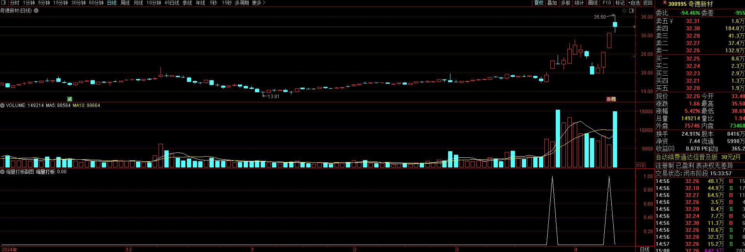The width and height of the screenshot is (745, 252).
Task: Click the 现价 32.26 value
Action: pos(693,96)
